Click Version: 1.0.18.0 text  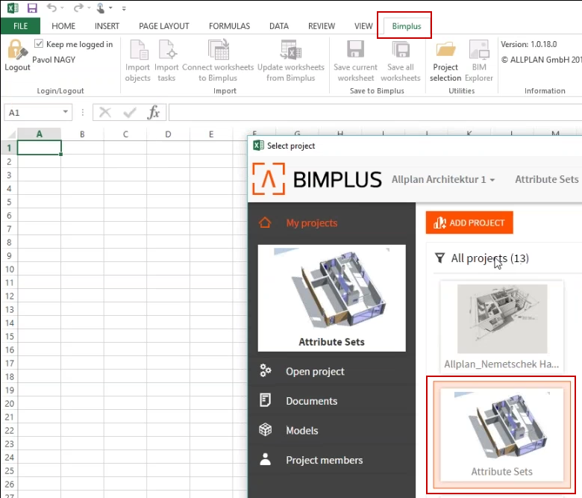coord(529,44)
